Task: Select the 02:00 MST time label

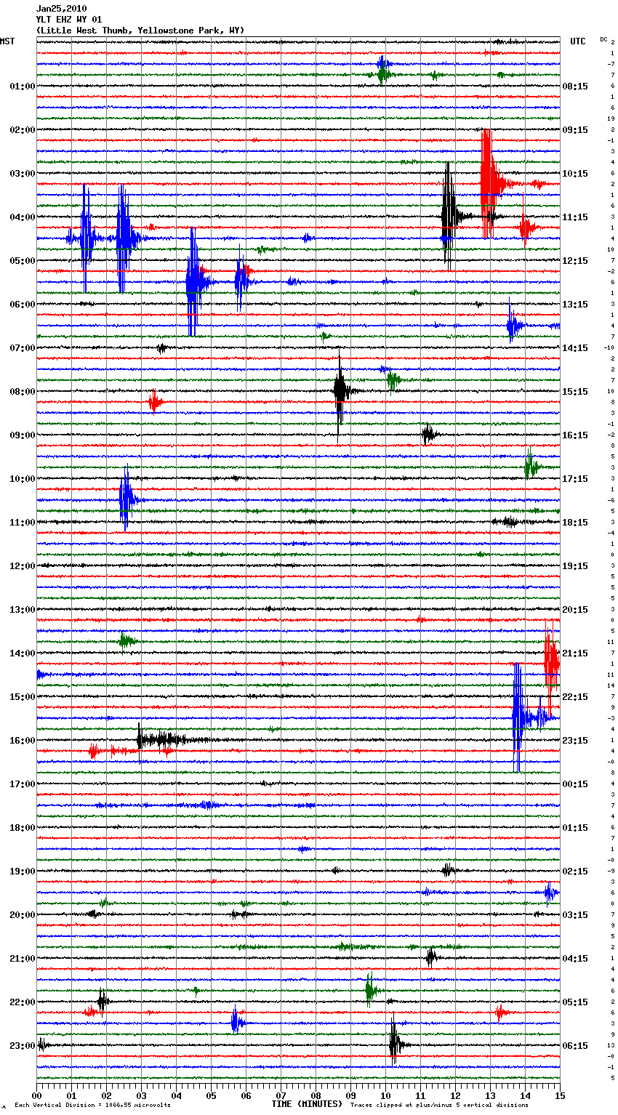Action: [x=22, y=130]
